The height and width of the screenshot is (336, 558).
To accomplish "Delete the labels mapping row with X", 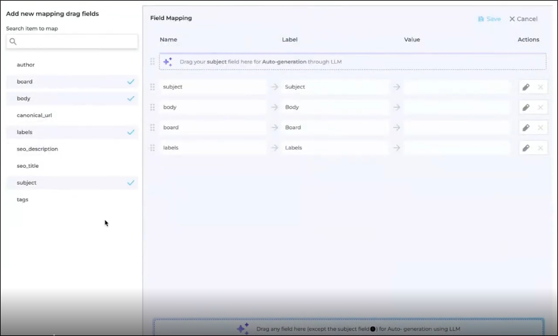I will click(540, 148).
